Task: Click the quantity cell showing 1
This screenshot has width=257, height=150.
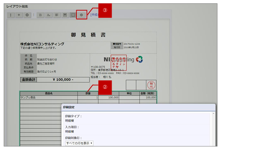Action: [x=88, y=98]
